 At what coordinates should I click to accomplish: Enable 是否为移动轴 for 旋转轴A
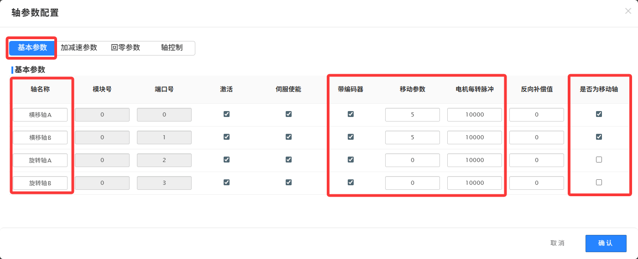[x=599, y=160]
